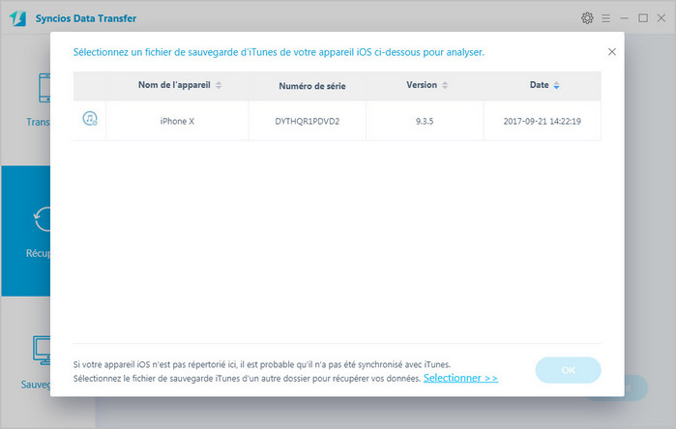Sort backups by the Date column arrow
The image size is (676, 429).
[557, 85]
